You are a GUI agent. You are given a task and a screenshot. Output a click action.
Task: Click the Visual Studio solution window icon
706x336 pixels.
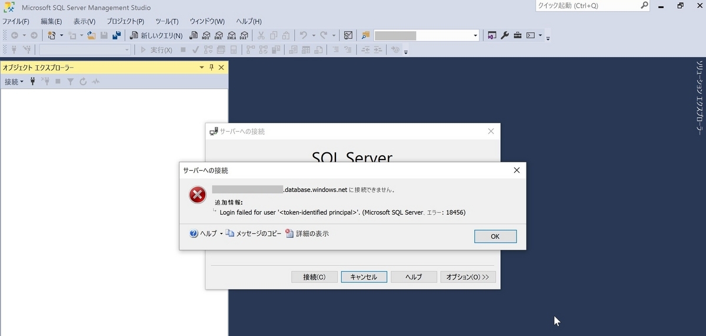(x=492, y=35)
